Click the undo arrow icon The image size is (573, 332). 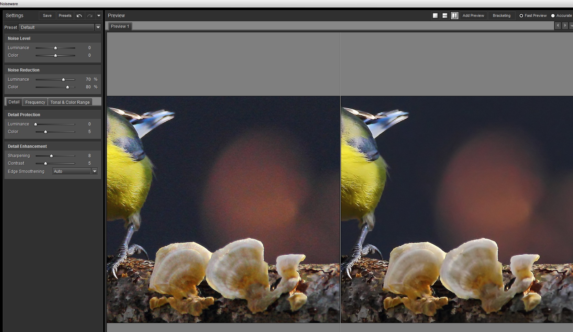tap(79, 15)
